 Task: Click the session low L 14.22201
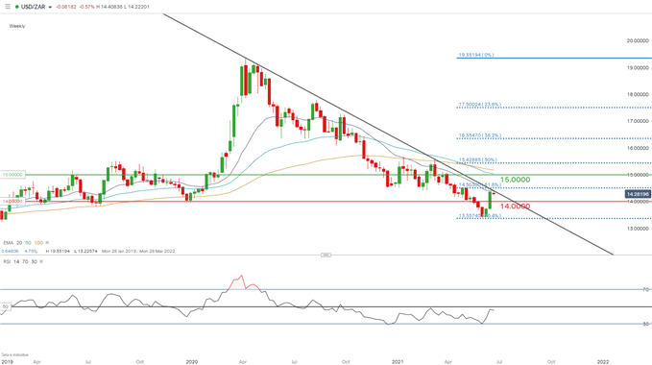(136, 7)
